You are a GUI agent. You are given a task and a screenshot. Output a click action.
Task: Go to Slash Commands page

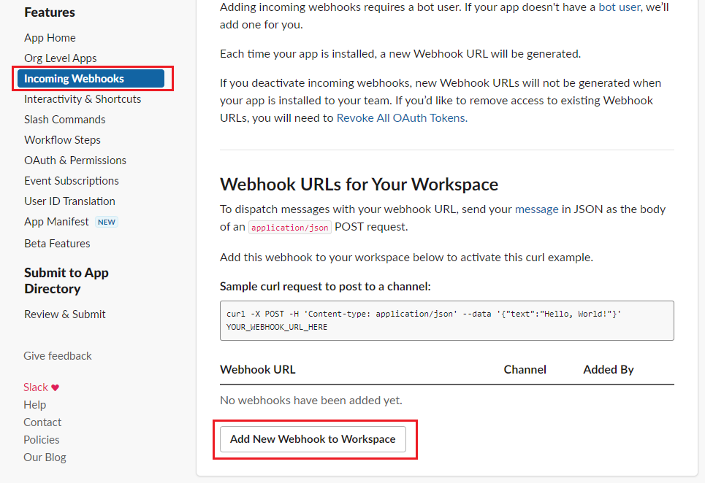click(64, 120)
